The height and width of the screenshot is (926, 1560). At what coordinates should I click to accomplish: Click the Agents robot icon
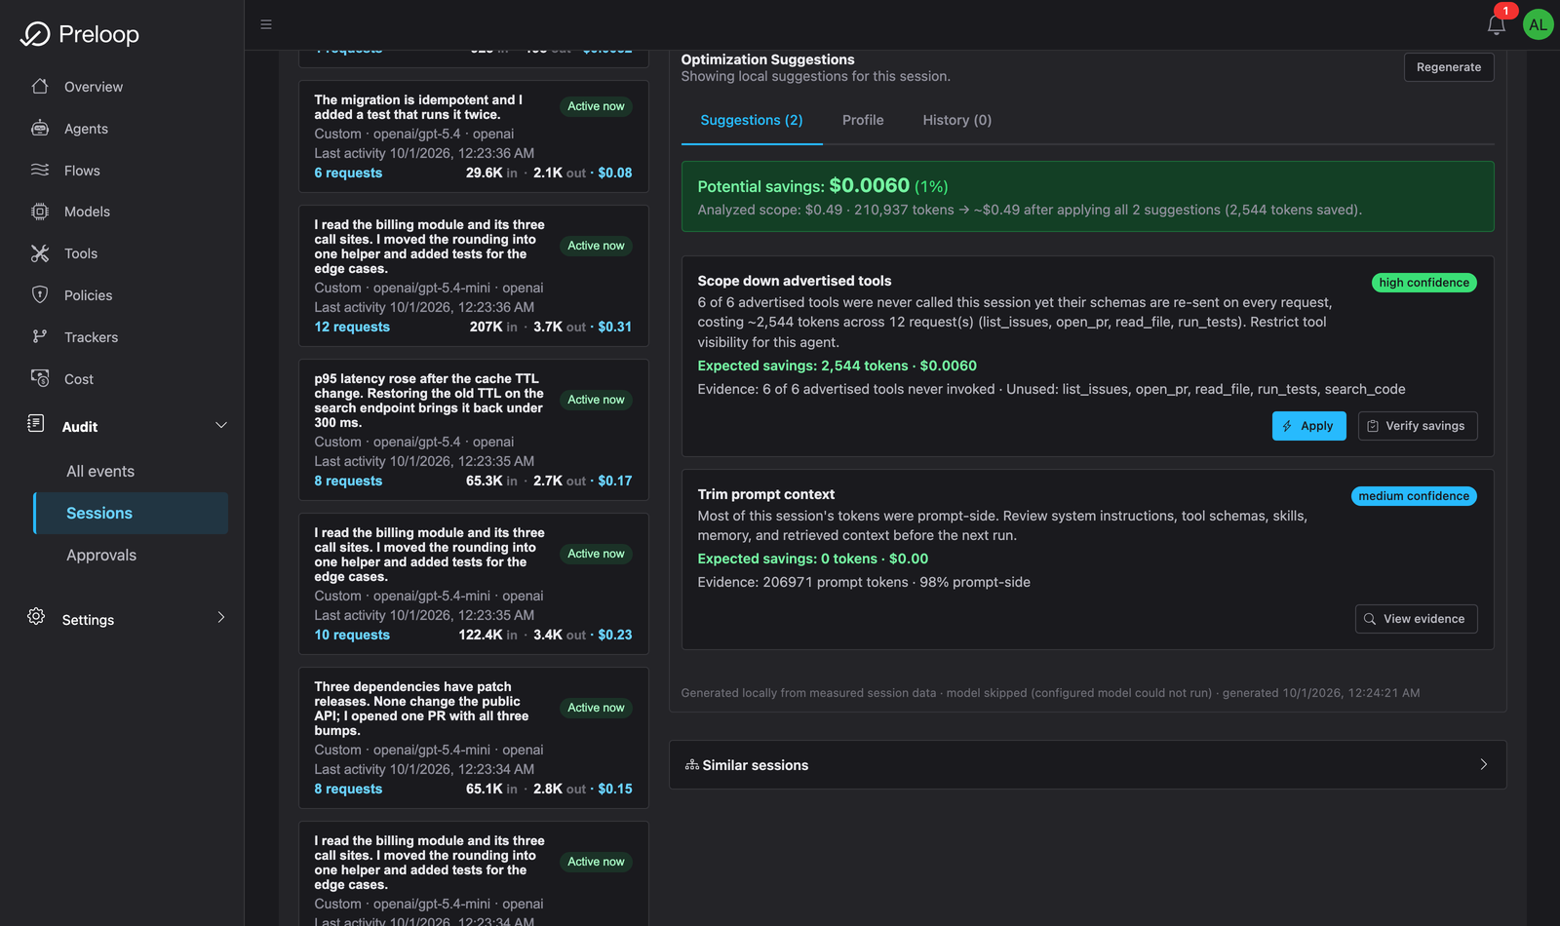click(40, 128)
